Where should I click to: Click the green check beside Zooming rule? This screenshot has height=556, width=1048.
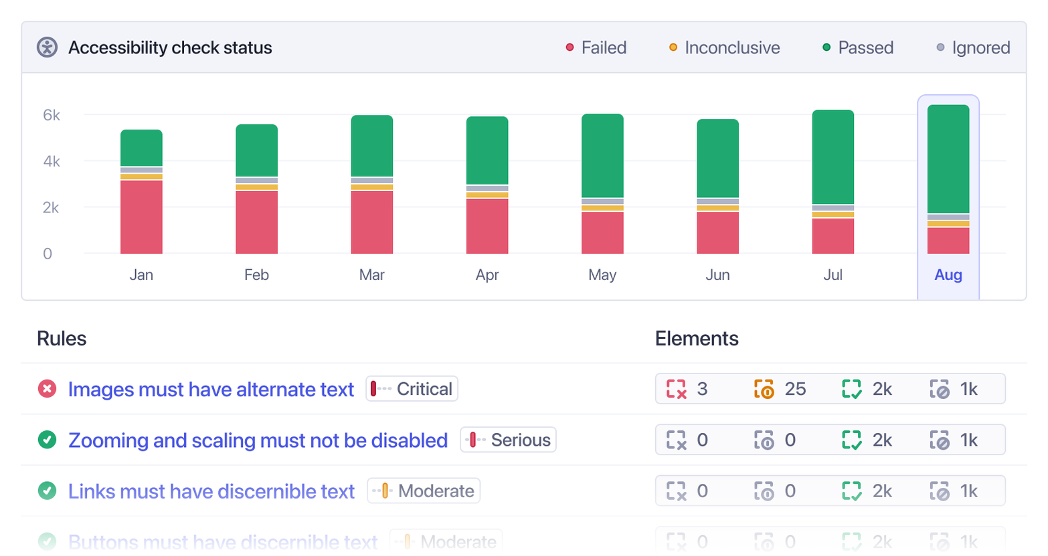point(46,440)
